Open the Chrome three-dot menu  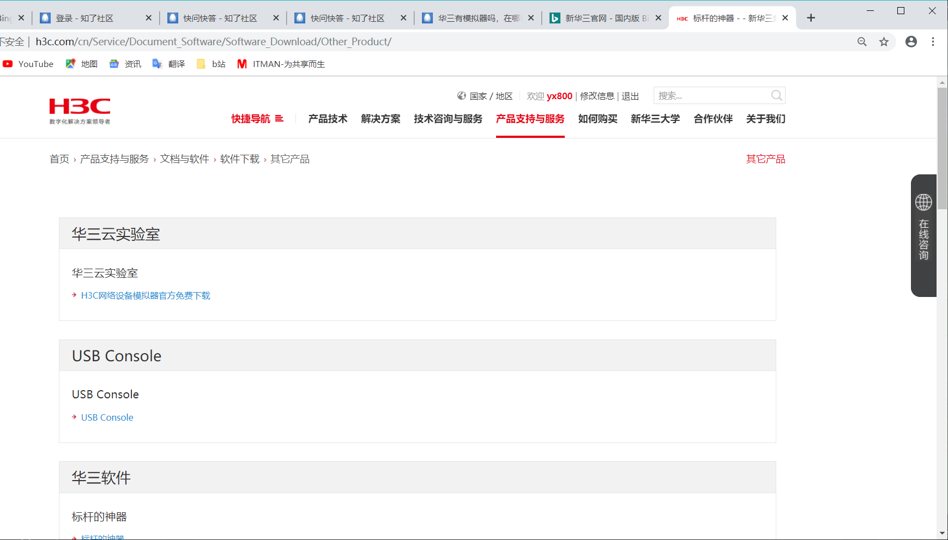tap(933, 42)
